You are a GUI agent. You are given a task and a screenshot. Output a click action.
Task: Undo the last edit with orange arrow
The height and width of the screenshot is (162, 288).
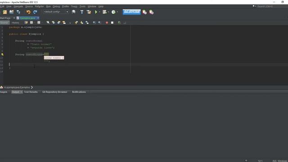click(x=28, y=12)
